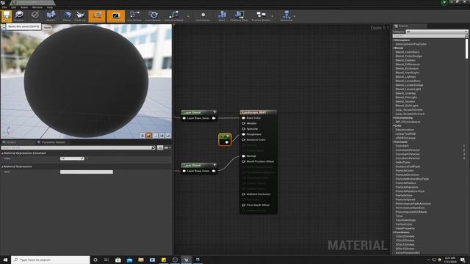
Task: Open property matrix icon in Details panel
Action: pos(160,147)
